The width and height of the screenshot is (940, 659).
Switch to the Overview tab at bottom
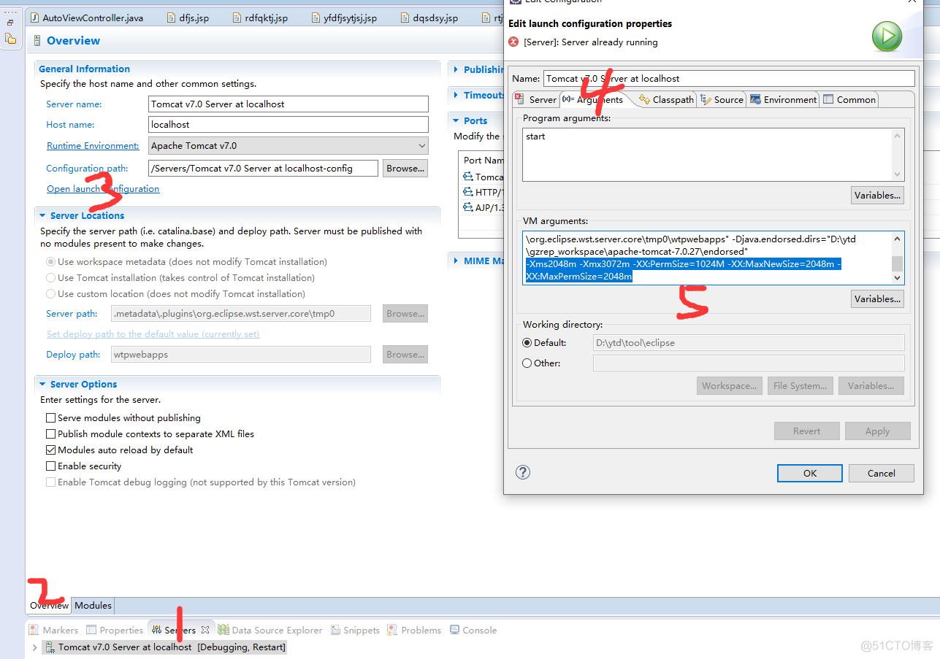(49, 605)
